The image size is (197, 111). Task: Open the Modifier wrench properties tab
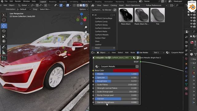pos(186,68)
